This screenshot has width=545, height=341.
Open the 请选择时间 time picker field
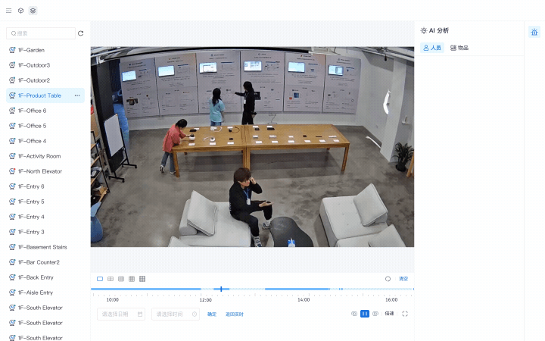176,314
